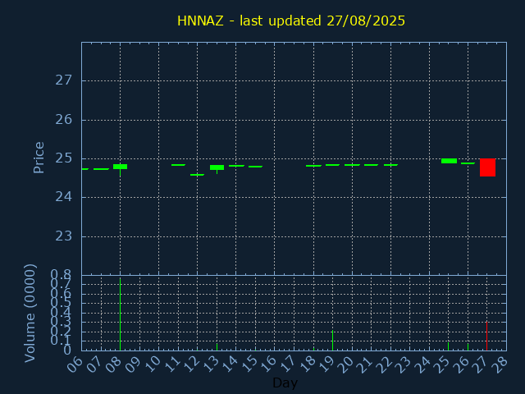The height and width of the screenshot is (394, 525).
Task: Click the price tick label 25
Action: [x=64, y=158]
